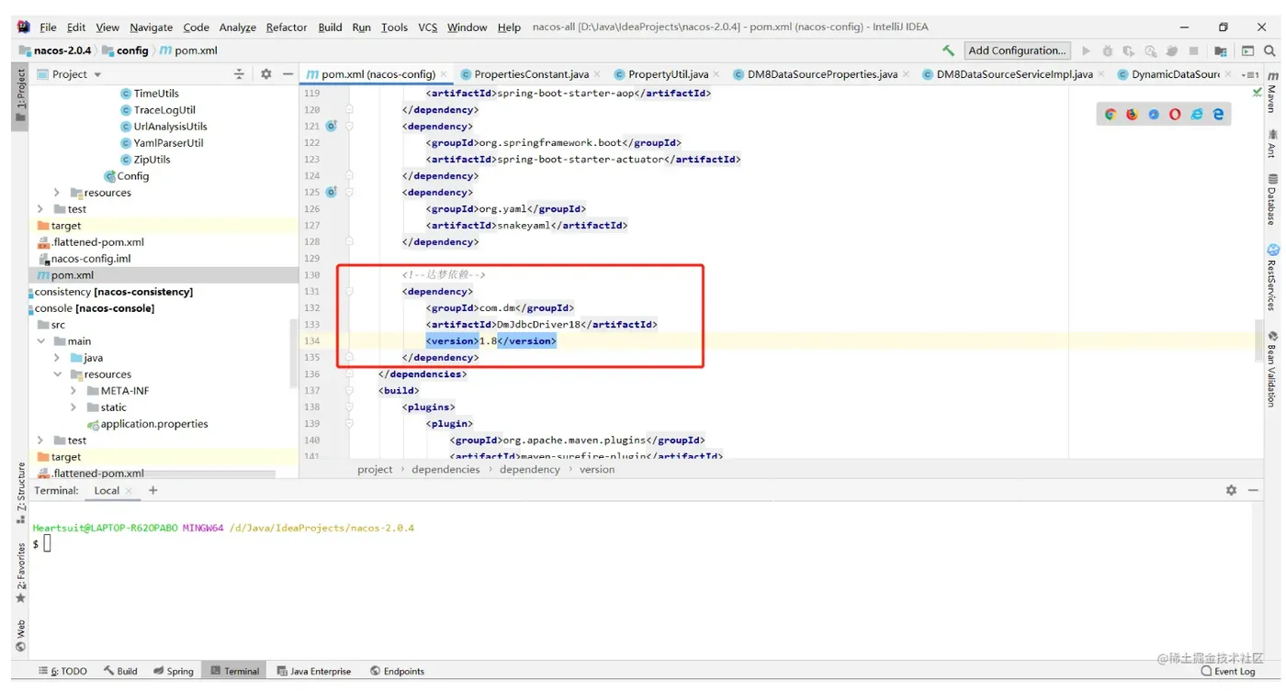Click the Add Configuration... button

coord(1017,50)
